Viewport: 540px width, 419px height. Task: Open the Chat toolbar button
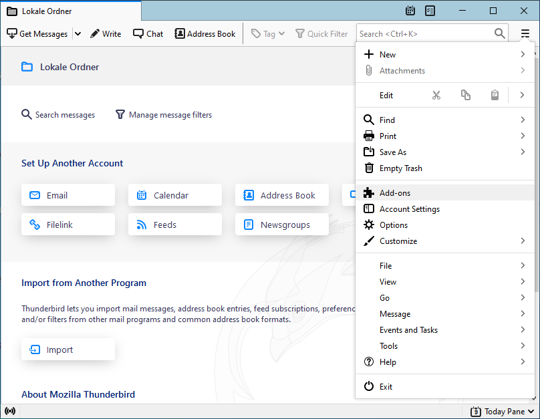[148, 33]
